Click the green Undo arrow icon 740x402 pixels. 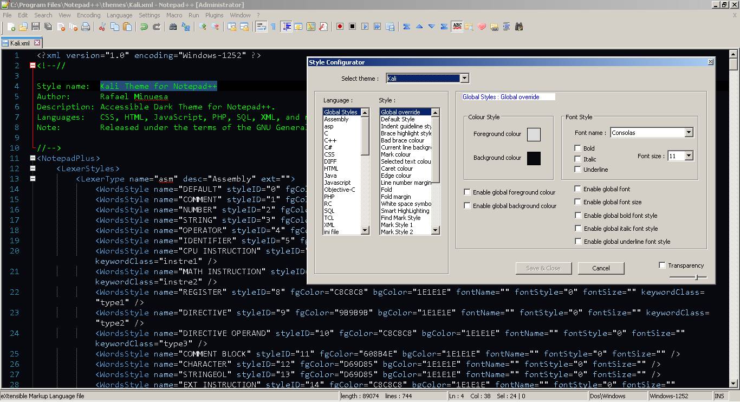click(144, 27)
